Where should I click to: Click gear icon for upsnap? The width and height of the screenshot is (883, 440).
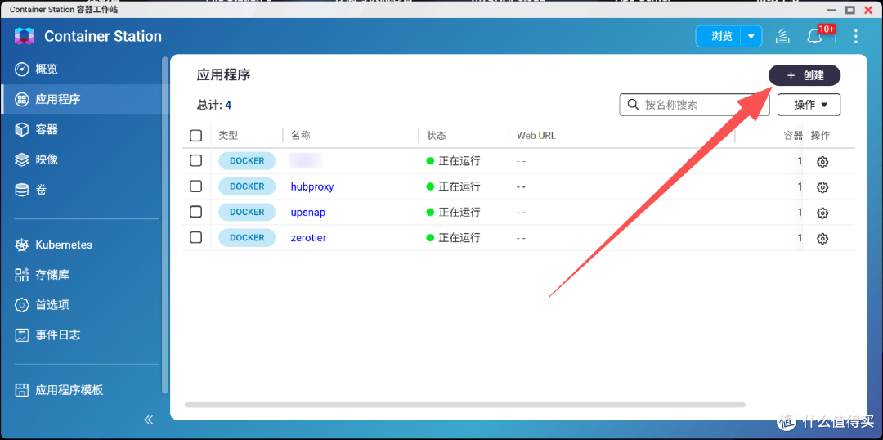822,213
